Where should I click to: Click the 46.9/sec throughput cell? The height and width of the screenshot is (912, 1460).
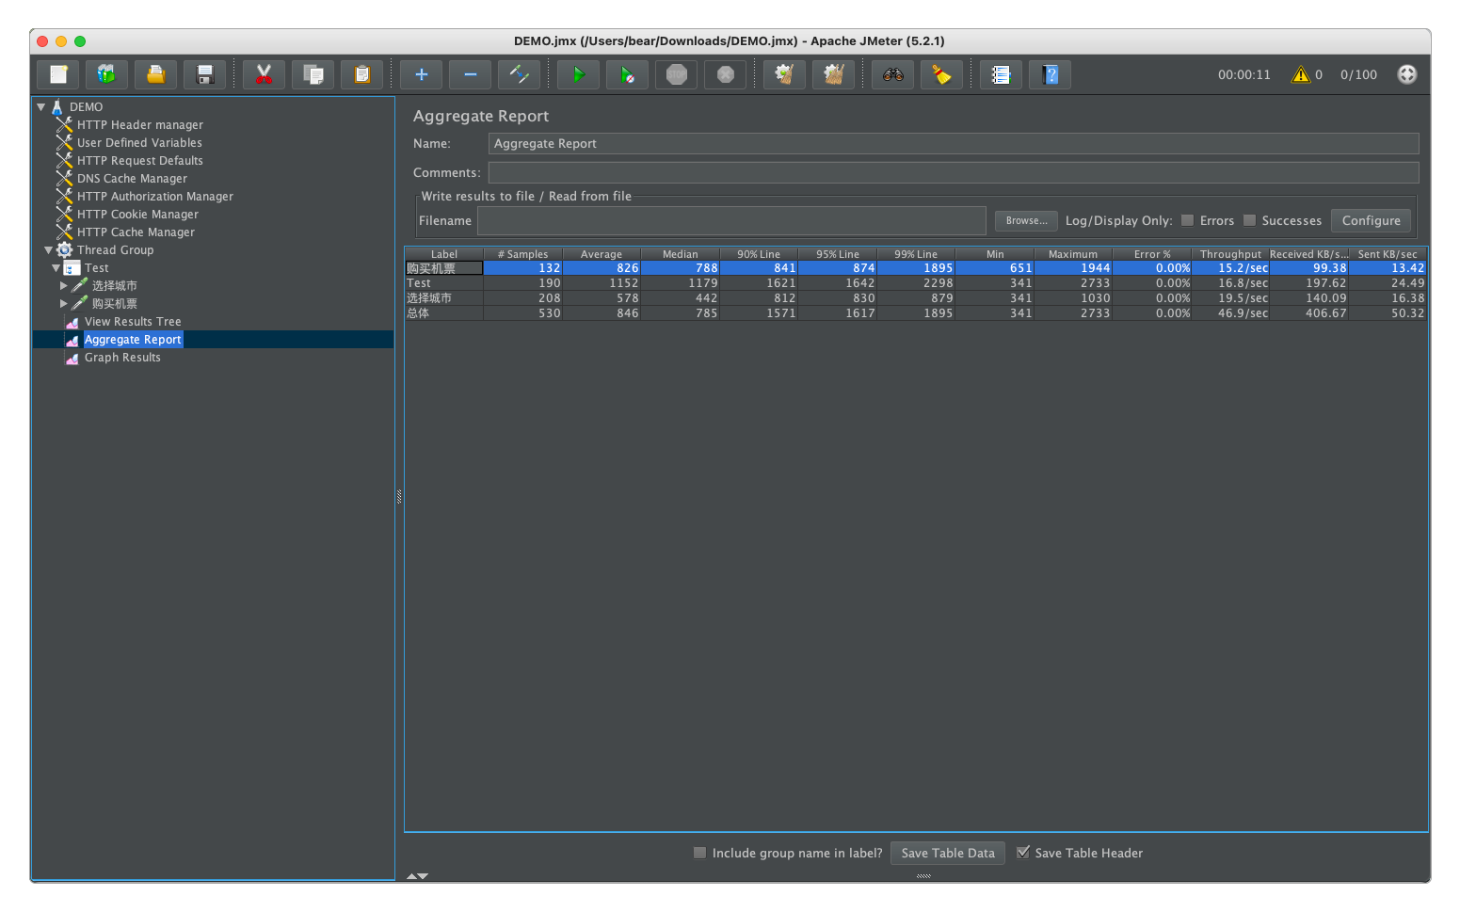pyautogui.click(x=1230, y=313)
